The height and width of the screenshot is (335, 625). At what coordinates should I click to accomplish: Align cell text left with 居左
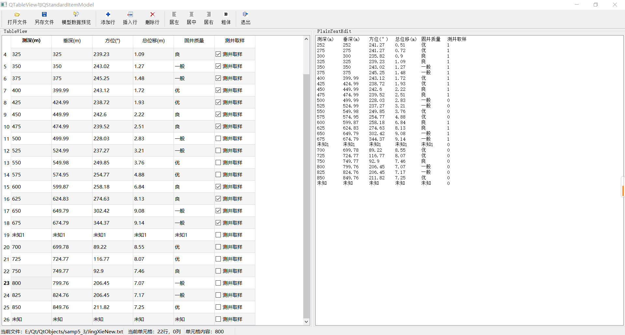tap(174, 18)
